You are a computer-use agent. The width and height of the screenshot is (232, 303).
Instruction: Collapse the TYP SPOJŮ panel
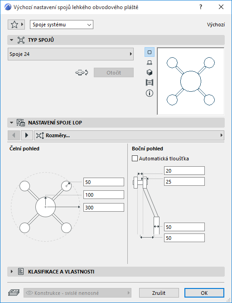12,40
